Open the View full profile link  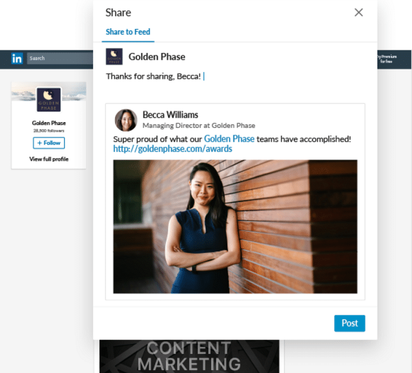[x=49, y=159]
